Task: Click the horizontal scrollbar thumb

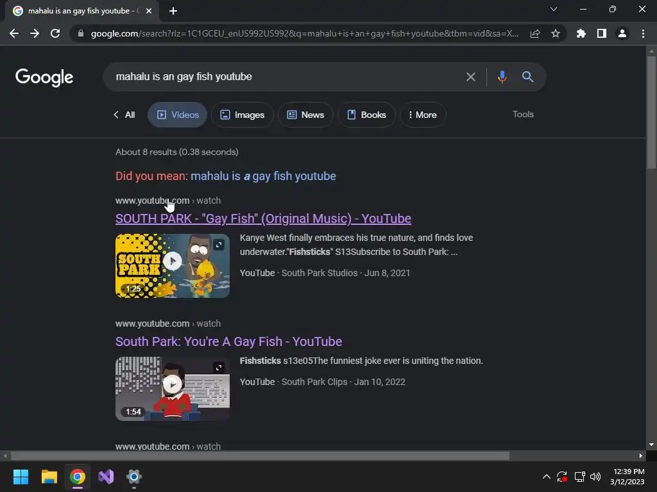Action: click(x=260, y=455)
